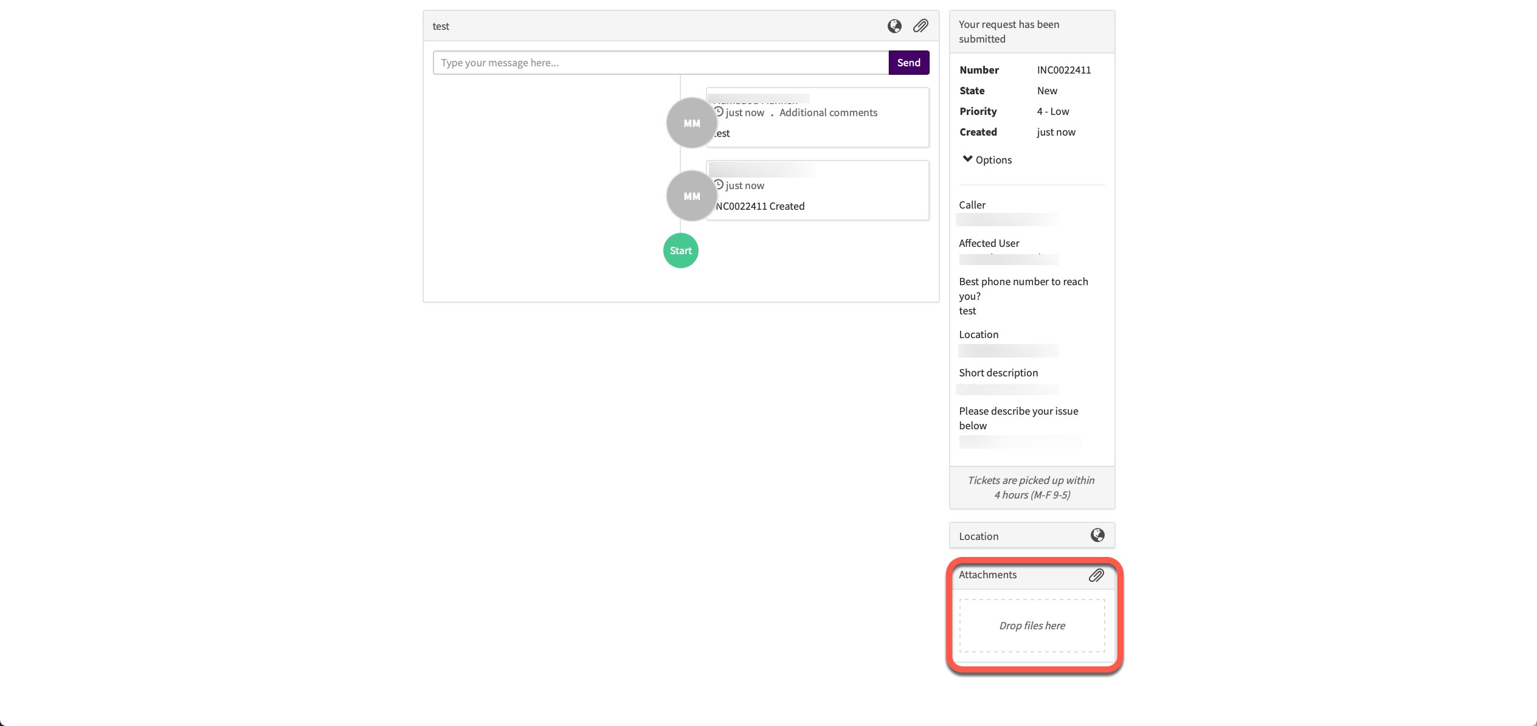Click the globe icon in the test header
The image size is (1537, 726).
894,26
